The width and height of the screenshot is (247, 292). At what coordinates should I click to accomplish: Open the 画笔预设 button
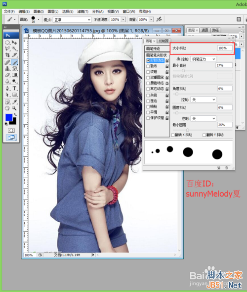pos(157,49)
